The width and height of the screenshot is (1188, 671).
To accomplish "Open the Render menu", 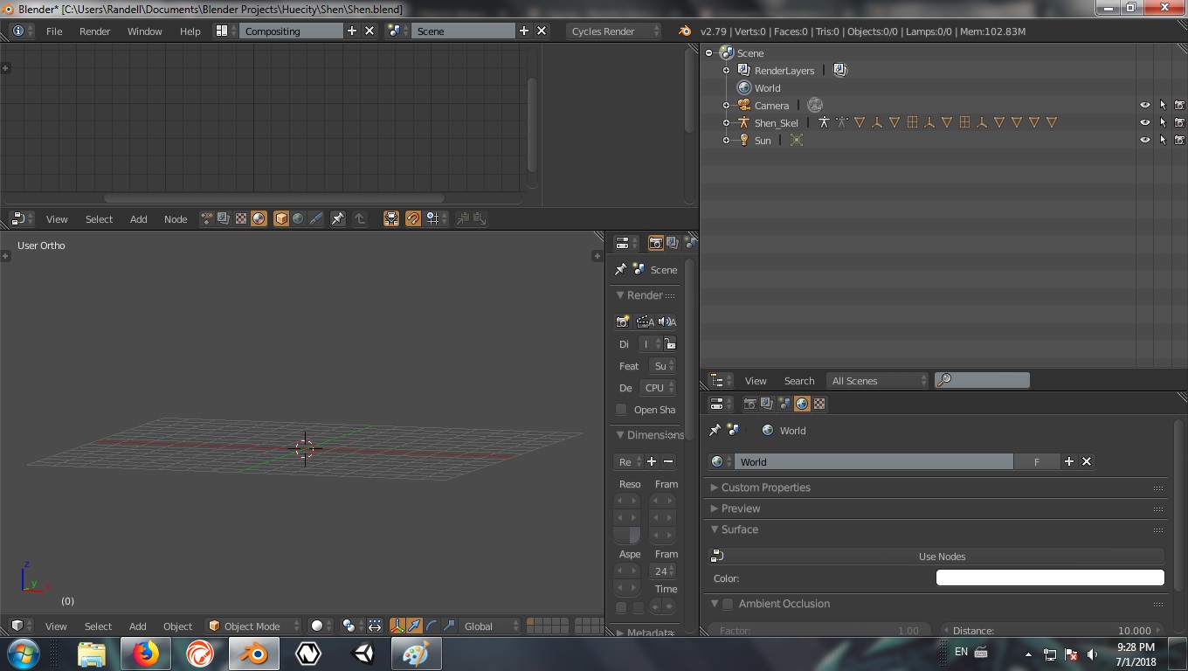I will click(x=95, y=31).
